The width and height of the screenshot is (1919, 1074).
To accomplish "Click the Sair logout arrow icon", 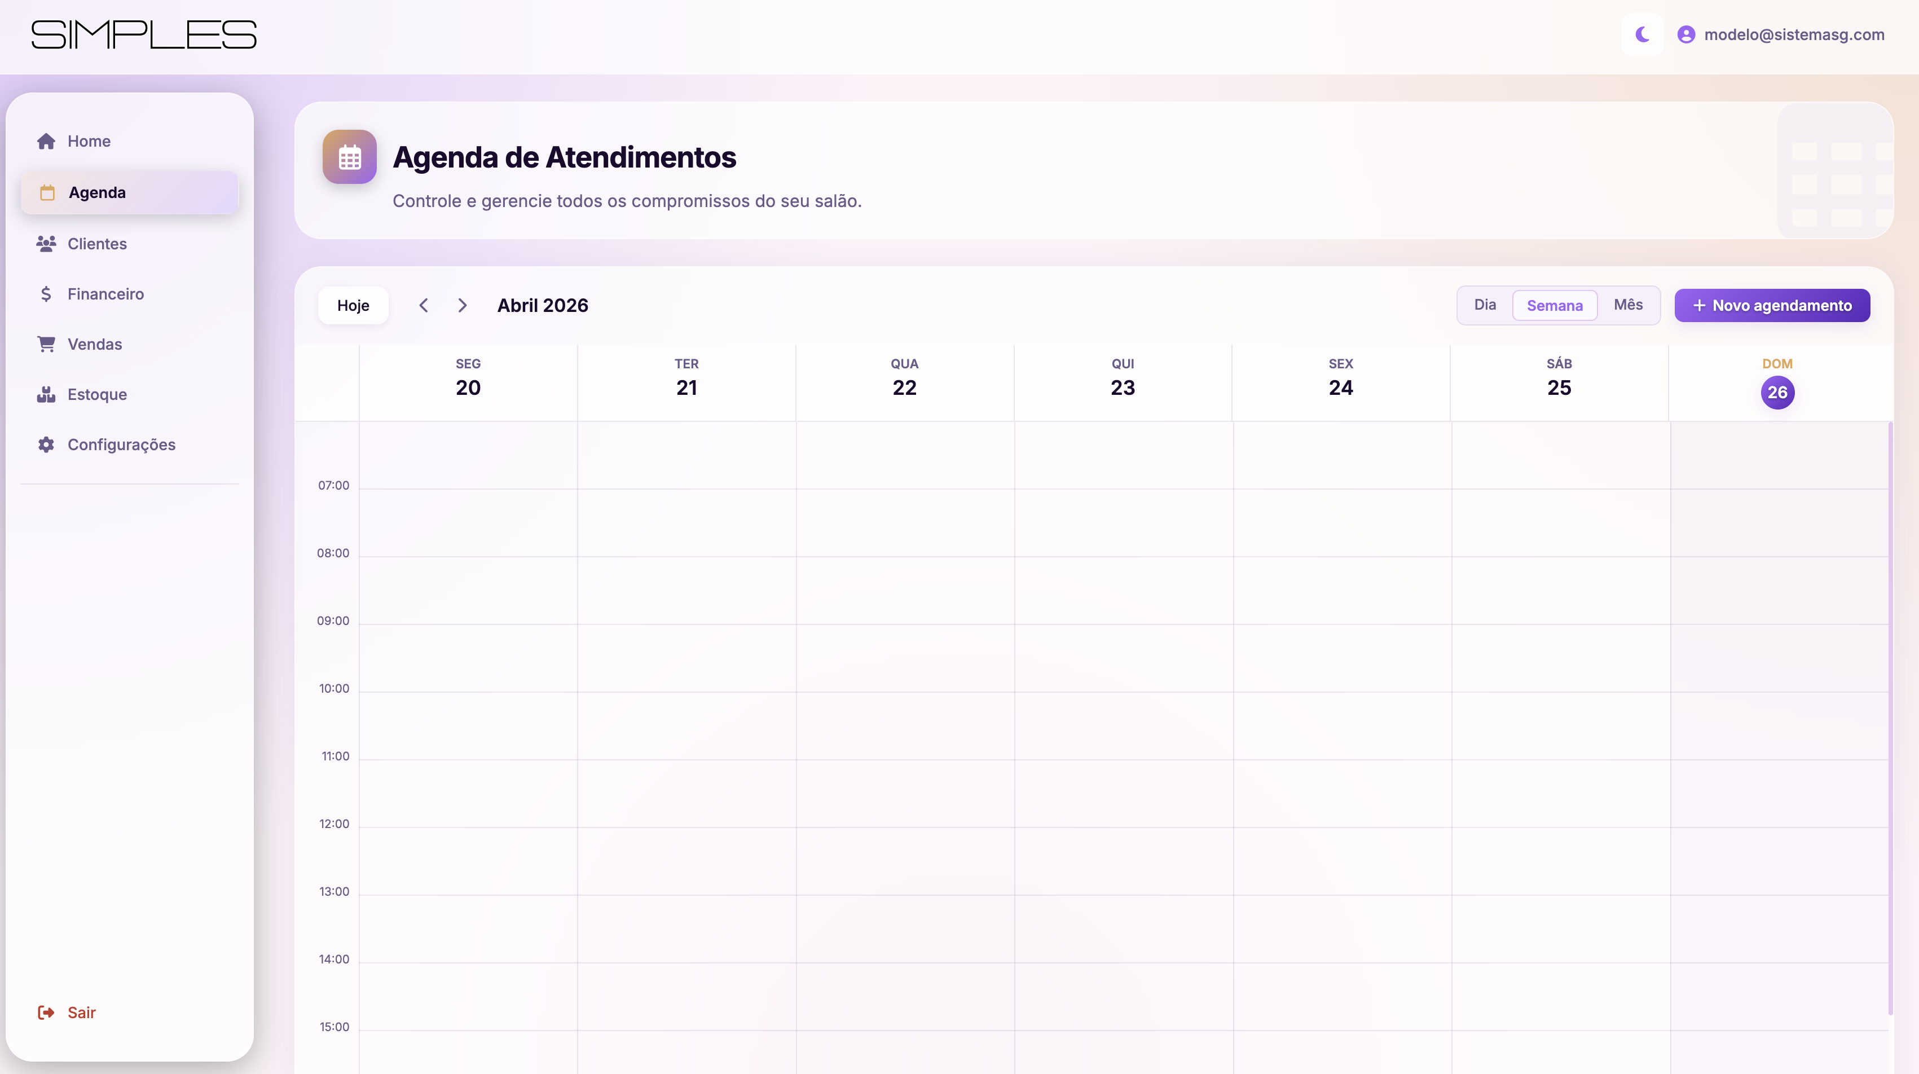I will point(46,1012).
